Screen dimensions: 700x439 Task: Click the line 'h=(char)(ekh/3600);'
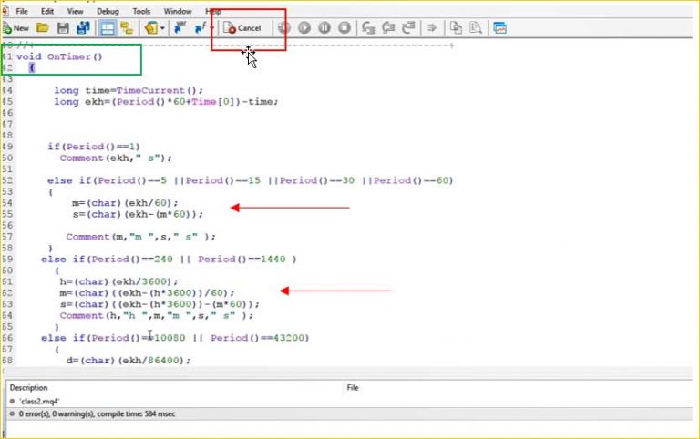(118, 282)
